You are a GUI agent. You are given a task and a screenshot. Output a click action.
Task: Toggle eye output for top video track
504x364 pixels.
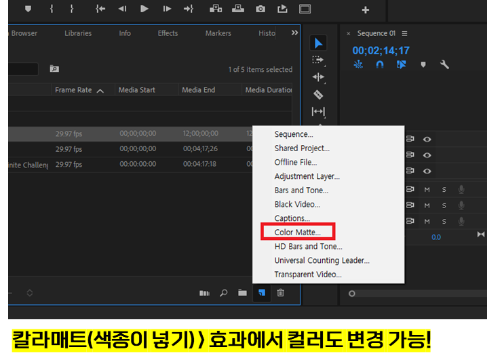[x=427, y=139]
